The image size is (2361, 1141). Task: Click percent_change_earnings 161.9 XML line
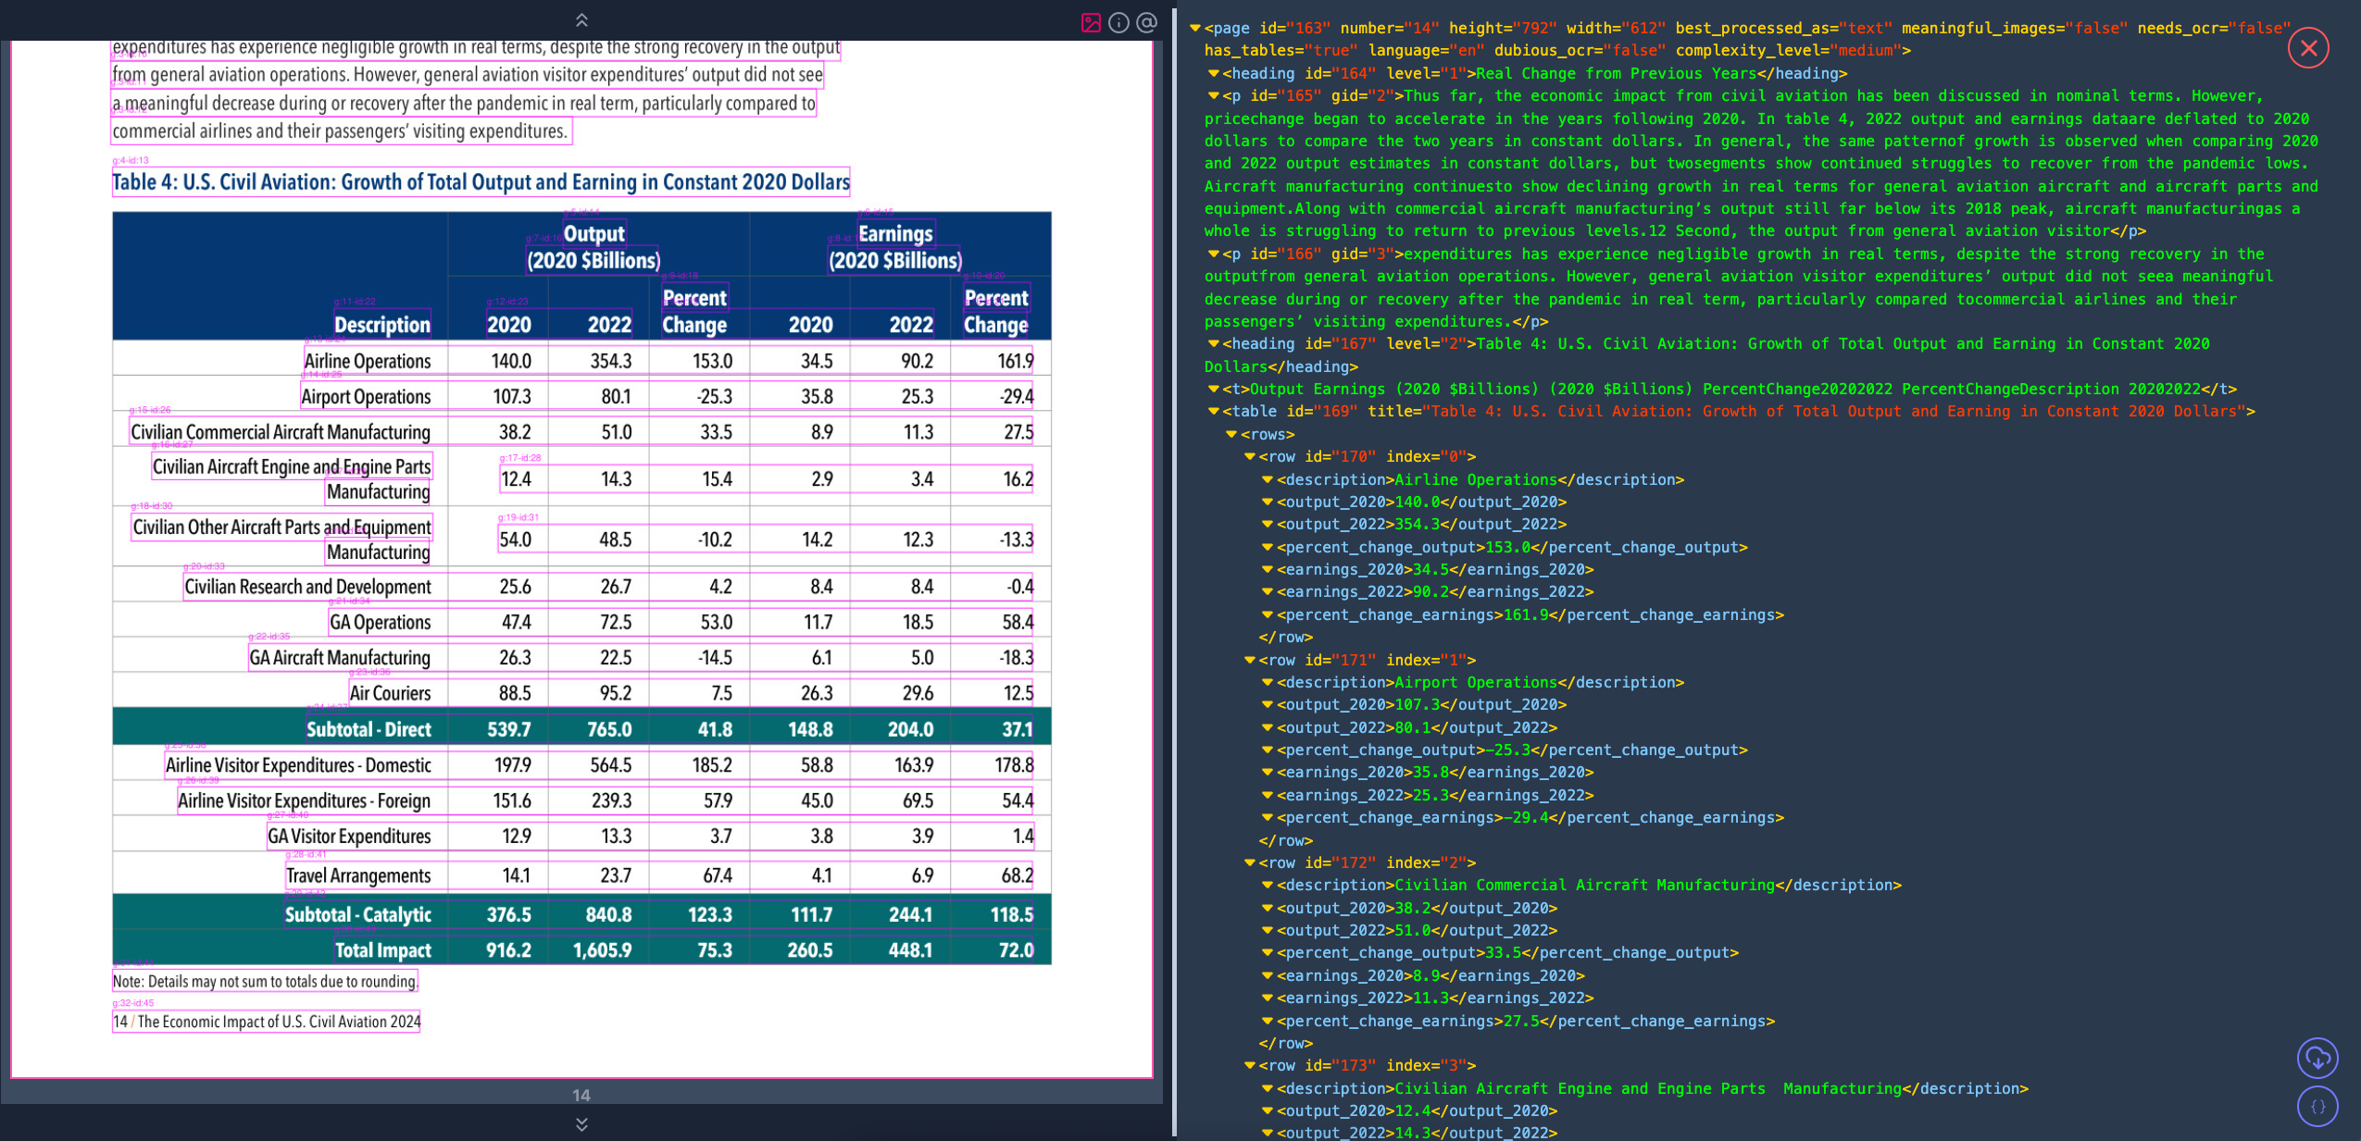(1530, 615)
